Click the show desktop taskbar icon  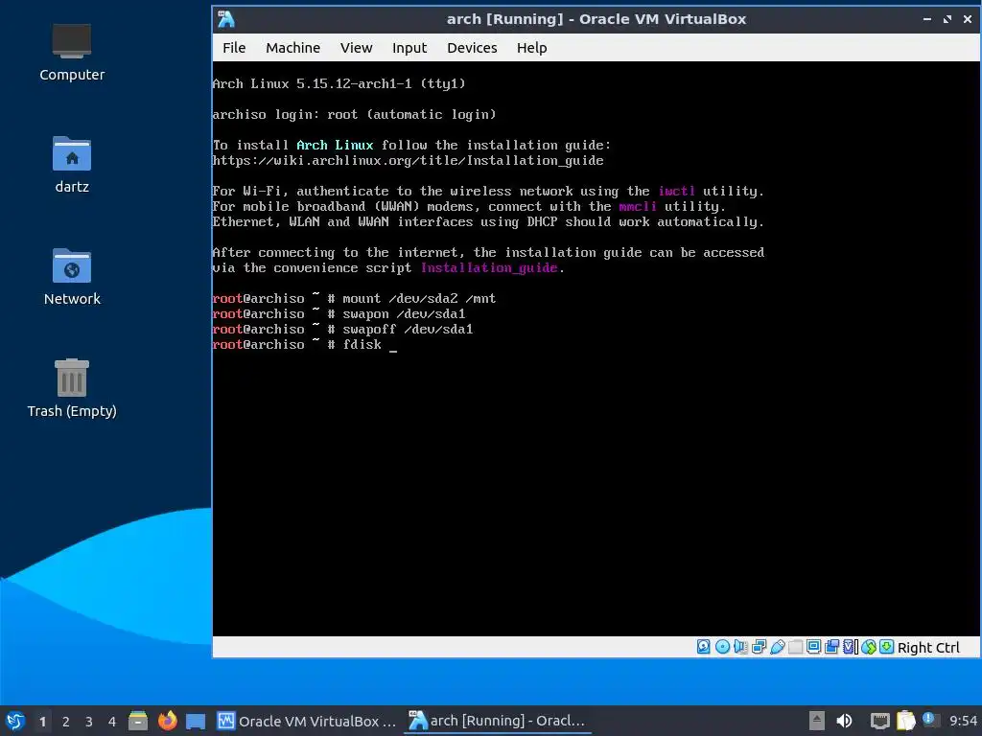click(196, 721)
